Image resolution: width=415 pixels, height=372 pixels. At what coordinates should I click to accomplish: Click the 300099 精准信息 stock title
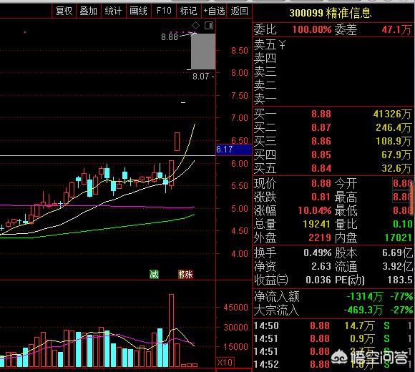click(x=331, y=13)
